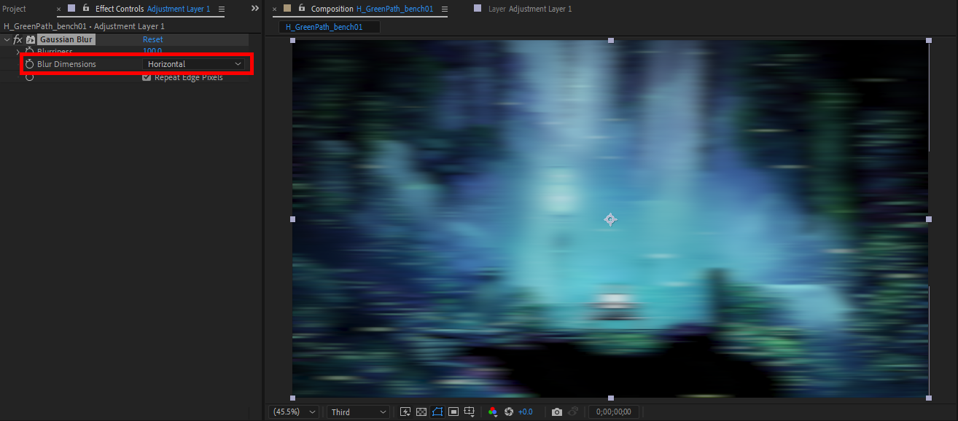This screenshot has width=958, height=421.
Task: Uncheck Repeat Edge Pixels
Action: 147,77
